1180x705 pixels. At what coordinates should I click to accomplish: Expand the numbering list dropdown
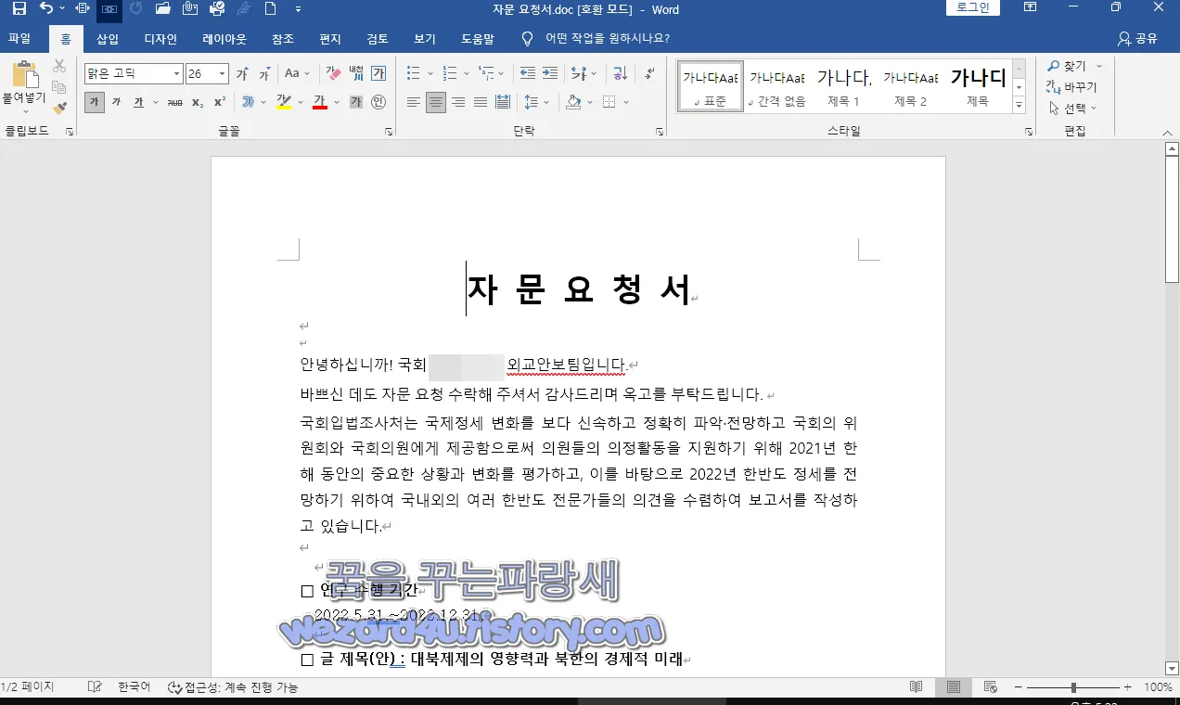point(466,74)
